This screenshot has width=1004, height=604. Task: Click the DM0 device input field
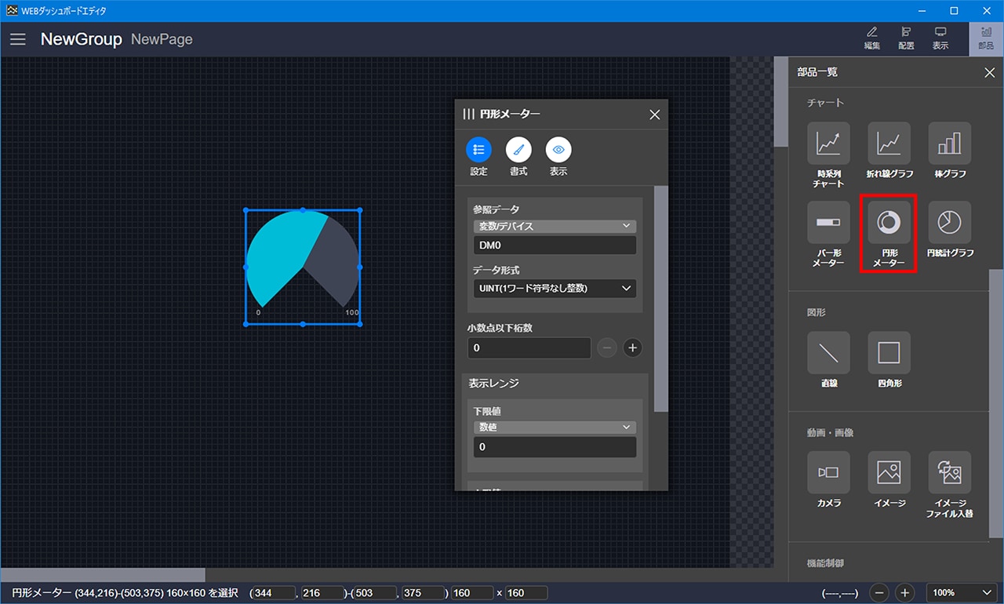555,246
